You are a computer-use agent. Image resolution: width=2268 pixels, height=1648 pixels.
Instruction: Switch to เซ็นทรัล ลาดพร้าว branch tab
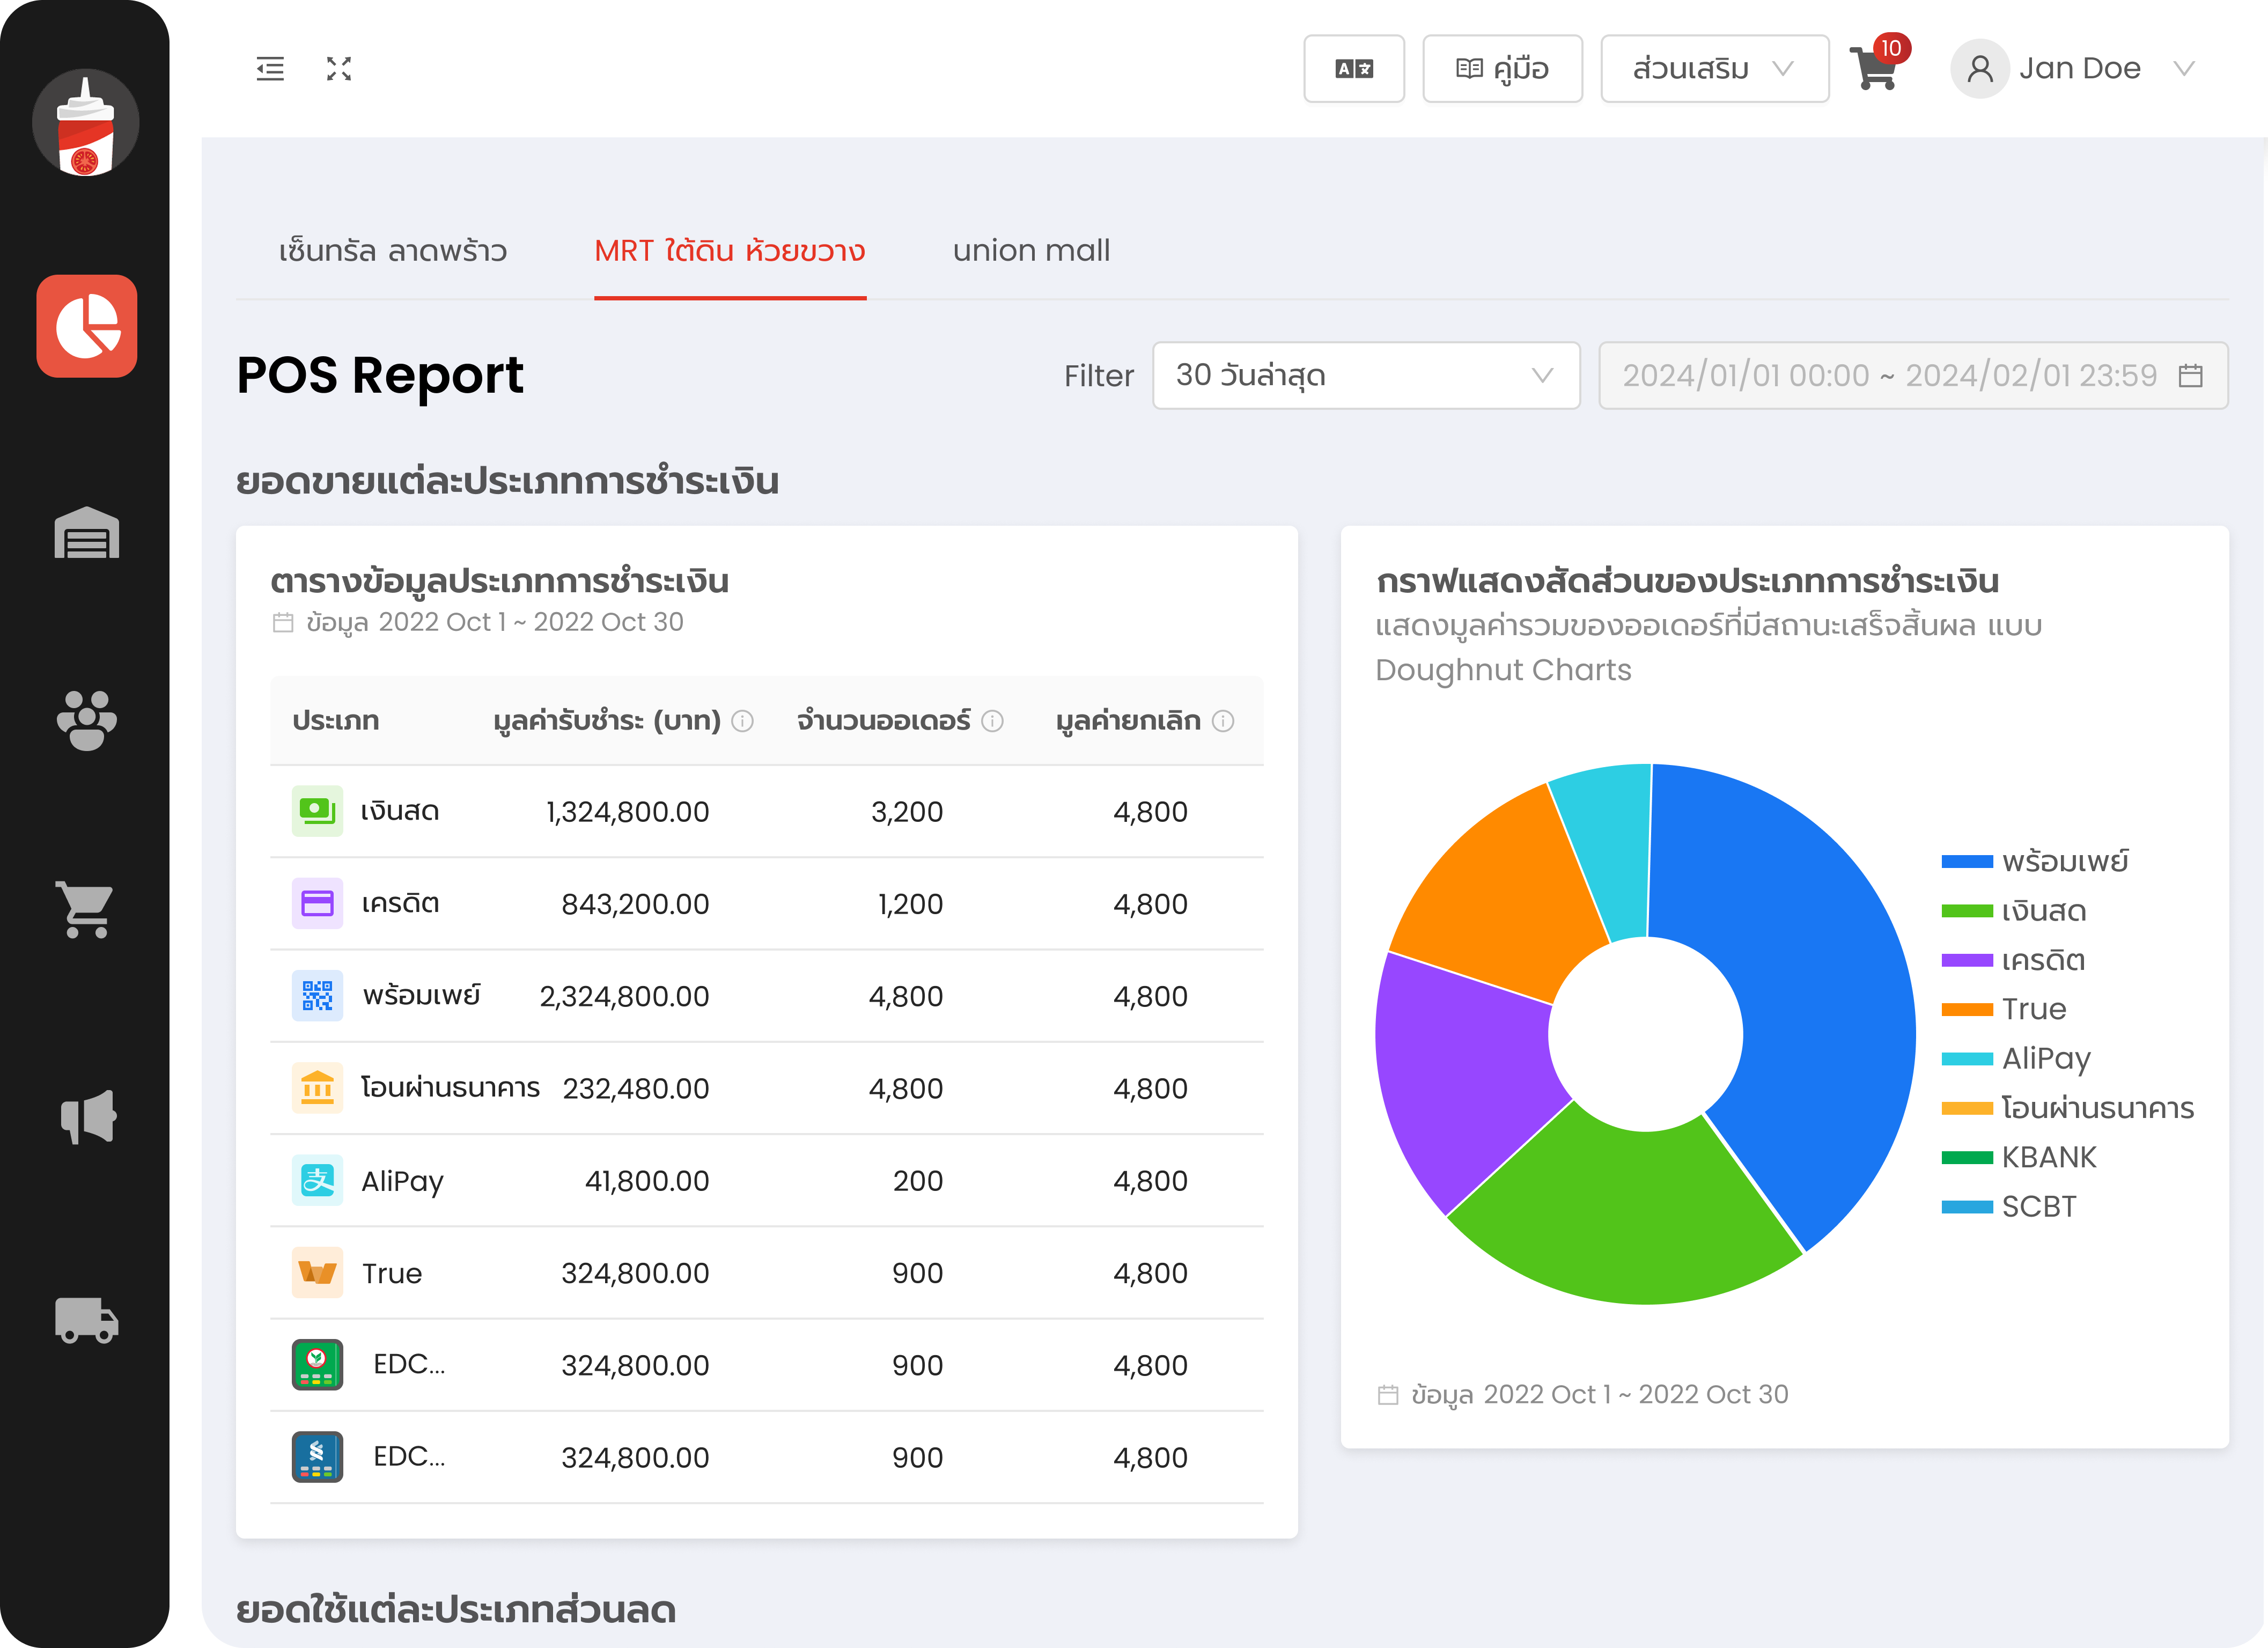(393, 250)
